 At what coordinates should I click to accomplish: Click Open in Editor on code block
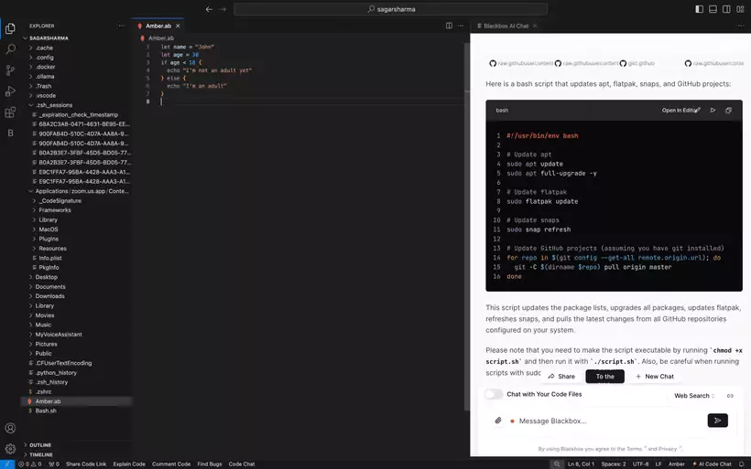[x=680, y=110]
